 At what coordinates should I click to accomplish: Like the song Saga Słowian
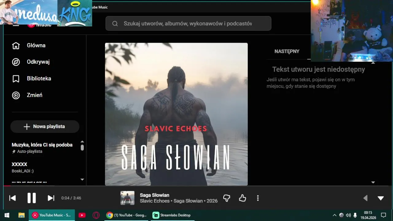click(243, 198)
